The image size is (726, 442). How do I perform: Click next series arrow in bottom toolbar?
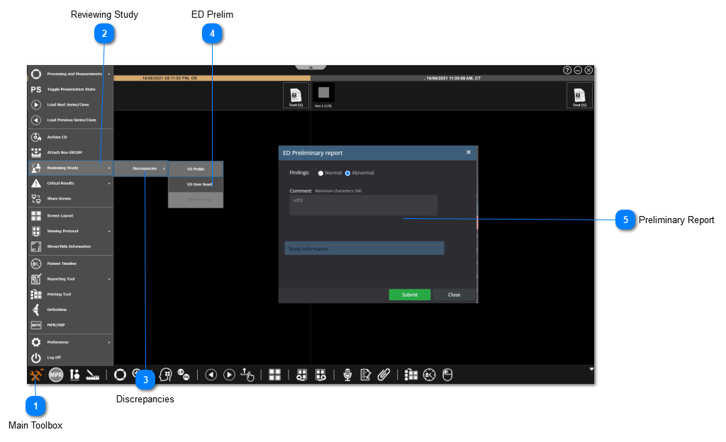[x=229, y=375]
